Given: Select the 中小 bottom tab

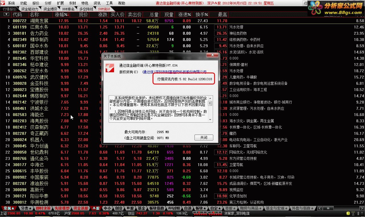Looking at the screenshot, I should pyautogui.click(x=107, y=208).
